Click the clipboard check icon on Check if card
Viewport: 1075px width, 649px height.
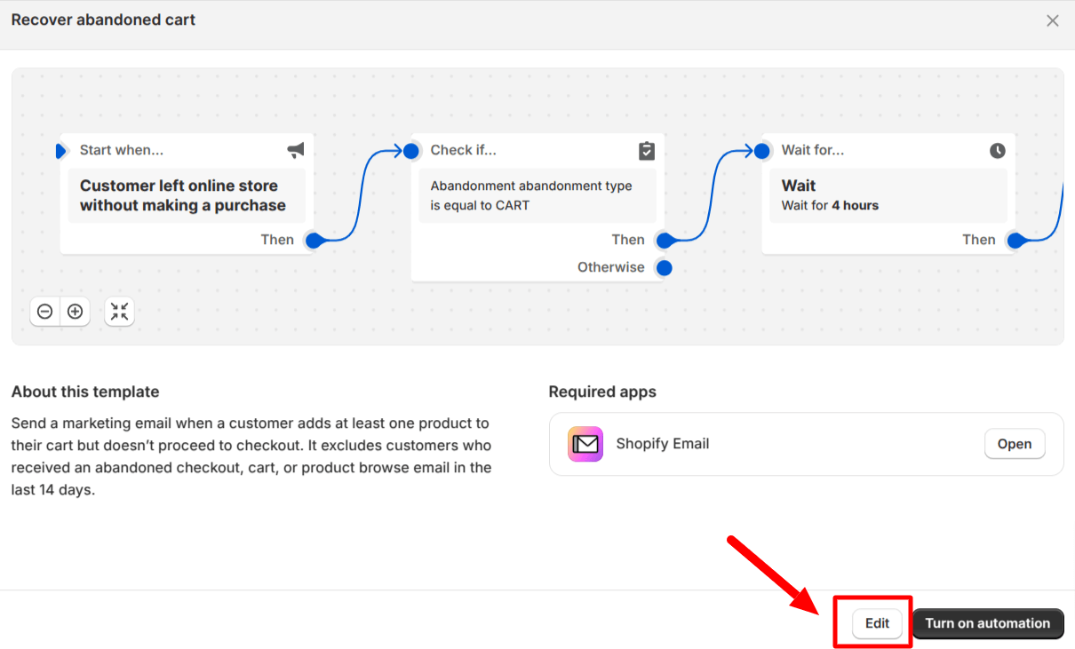(647, 151)
